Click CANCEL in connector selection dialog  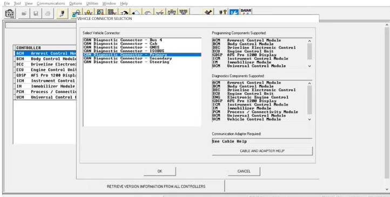244,171
